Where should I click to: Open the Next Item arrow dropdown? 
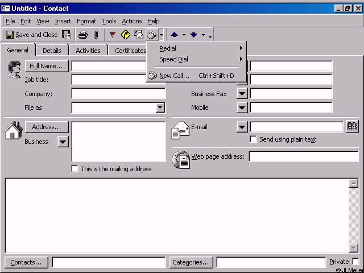point(203,35)
